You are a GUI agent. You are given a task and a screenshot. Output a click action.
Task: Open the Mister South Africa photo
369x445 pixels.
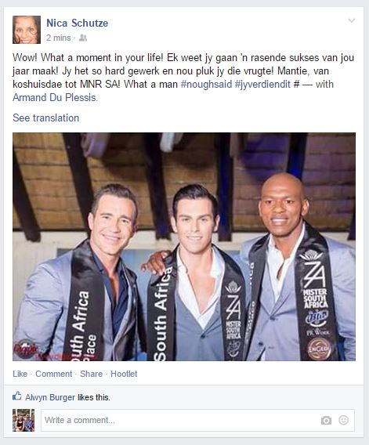point(184,247)
